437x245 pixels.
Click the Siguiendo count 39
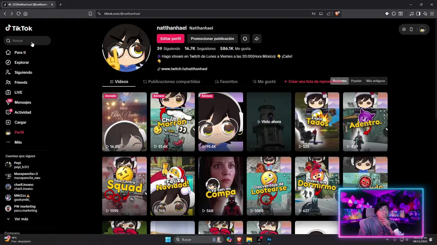[168, 49]
